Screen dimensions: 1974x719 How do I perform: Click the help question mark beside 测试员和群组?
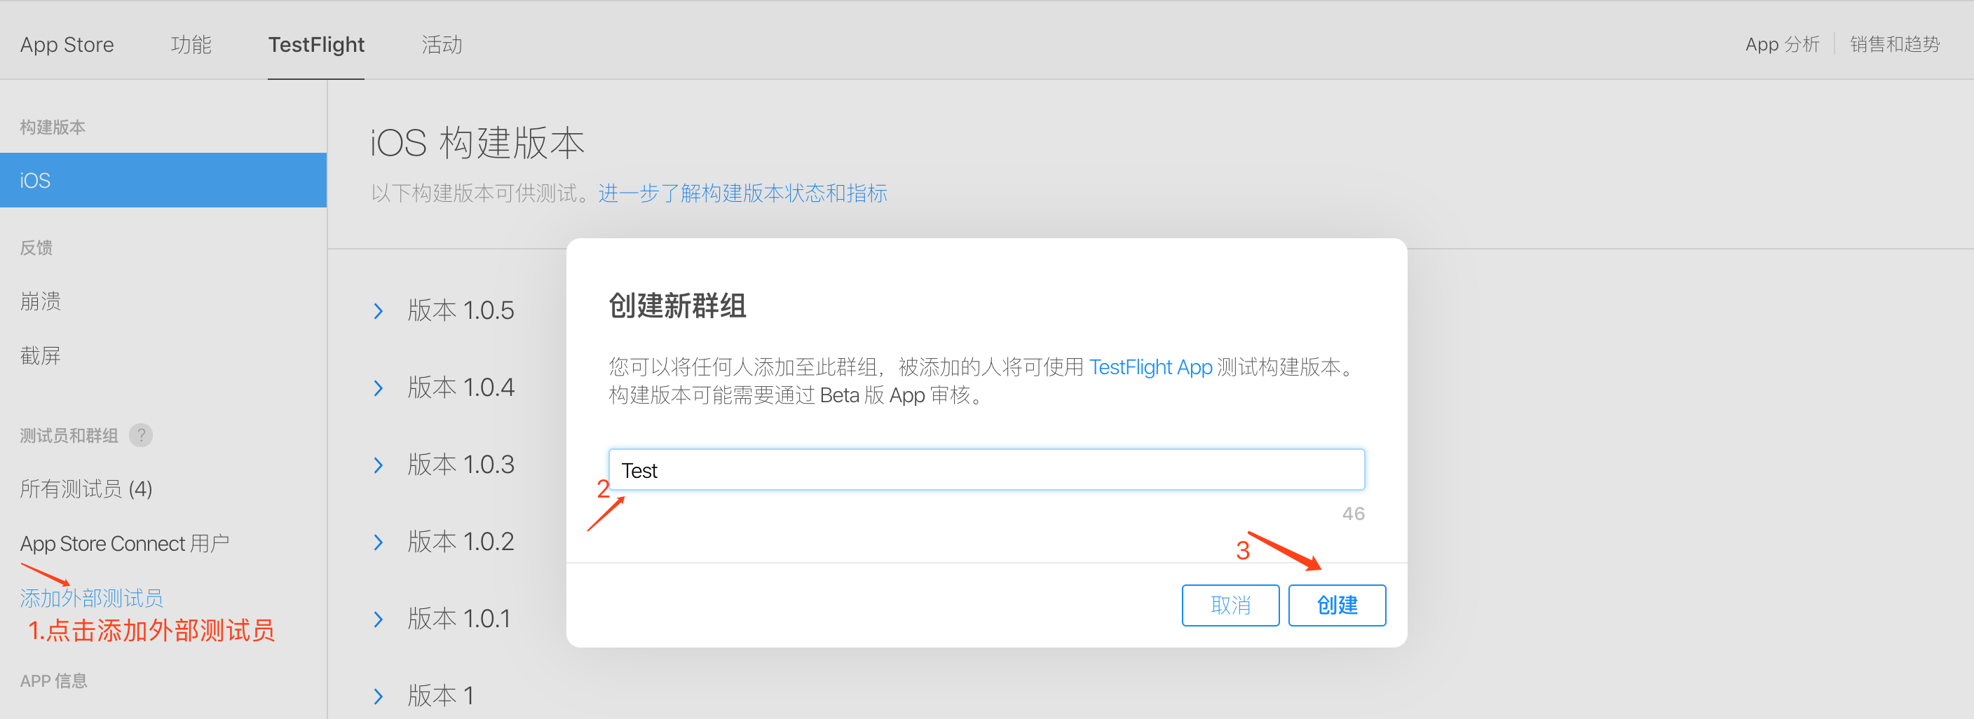point(141,436)
